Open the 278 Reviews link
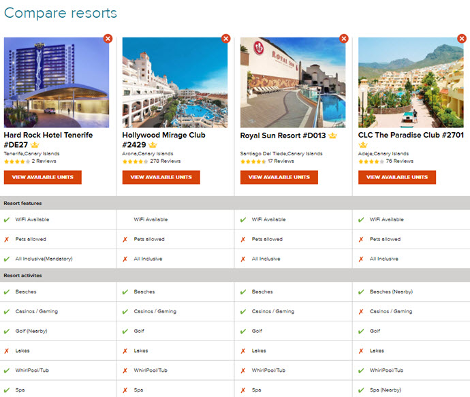The height and width of the screenshot is (397, 470). coord(166,161)
